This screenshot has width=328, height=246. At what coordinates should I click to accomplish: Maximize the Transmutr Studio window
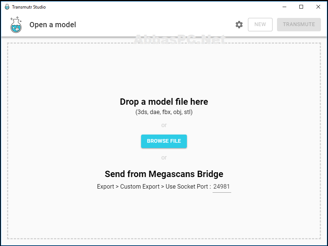(x=301, y=7)
